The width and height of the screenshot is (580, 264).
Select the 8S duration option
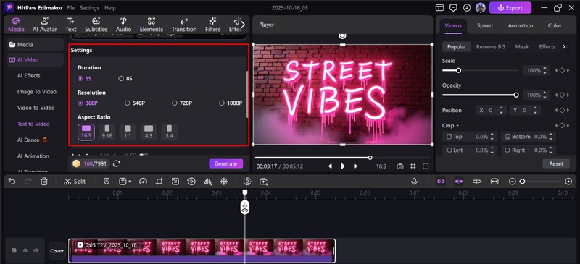coord(125,78)
